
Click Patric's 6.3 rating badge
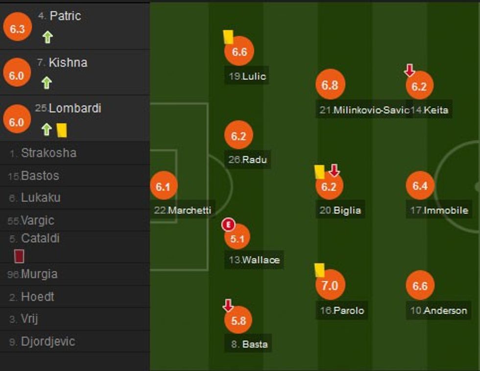(x=17, y=29)
